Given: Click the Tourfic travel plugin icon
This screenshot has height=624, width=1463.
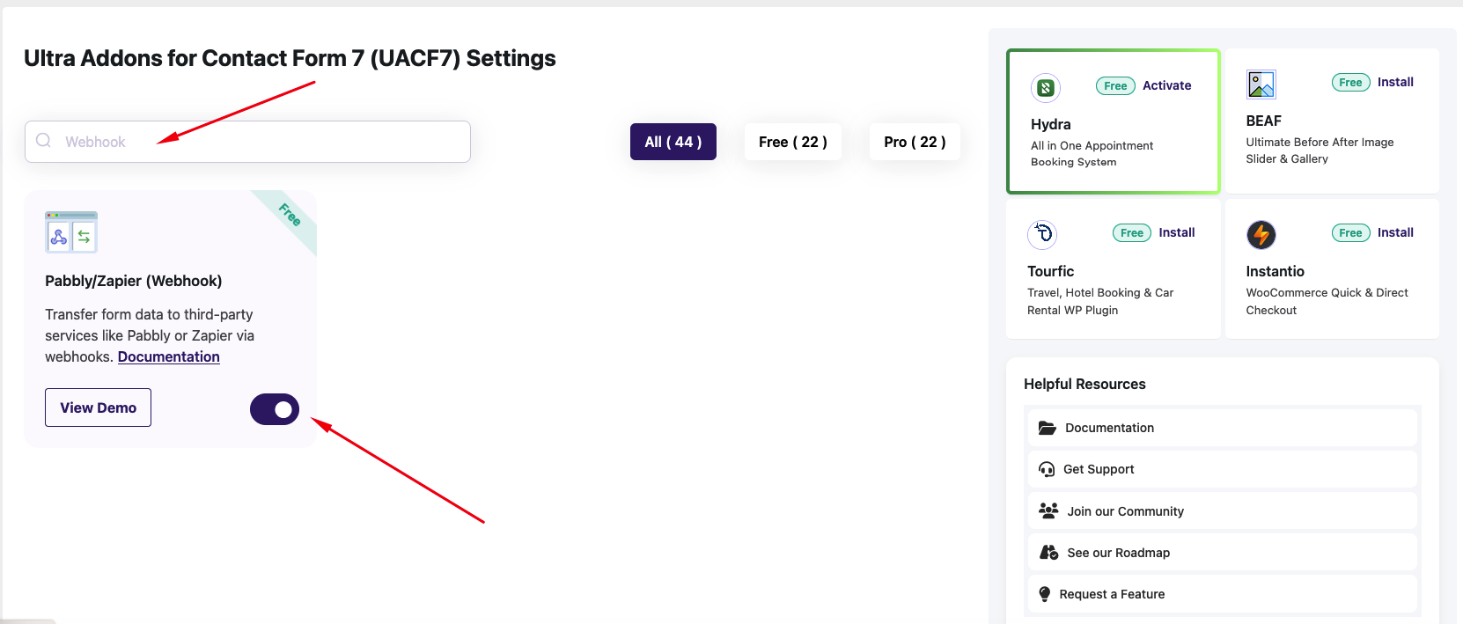Looking at the screenshot, I should [x=1042, y=234].
